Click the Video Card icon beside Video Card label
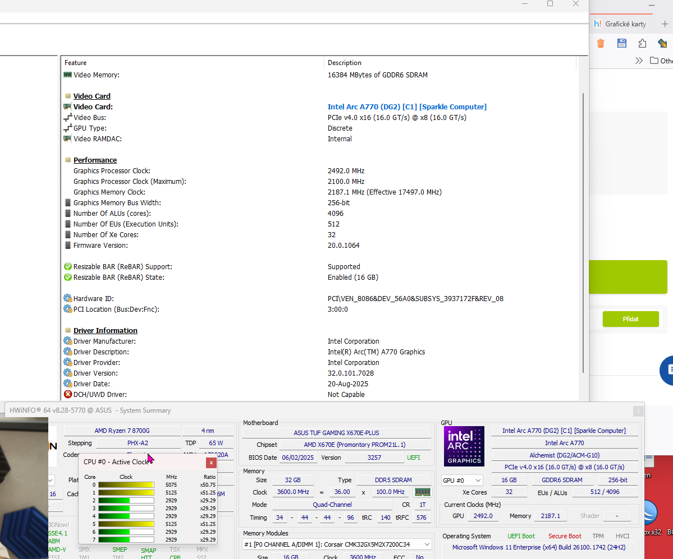673x559 pixels. point(67,107)
